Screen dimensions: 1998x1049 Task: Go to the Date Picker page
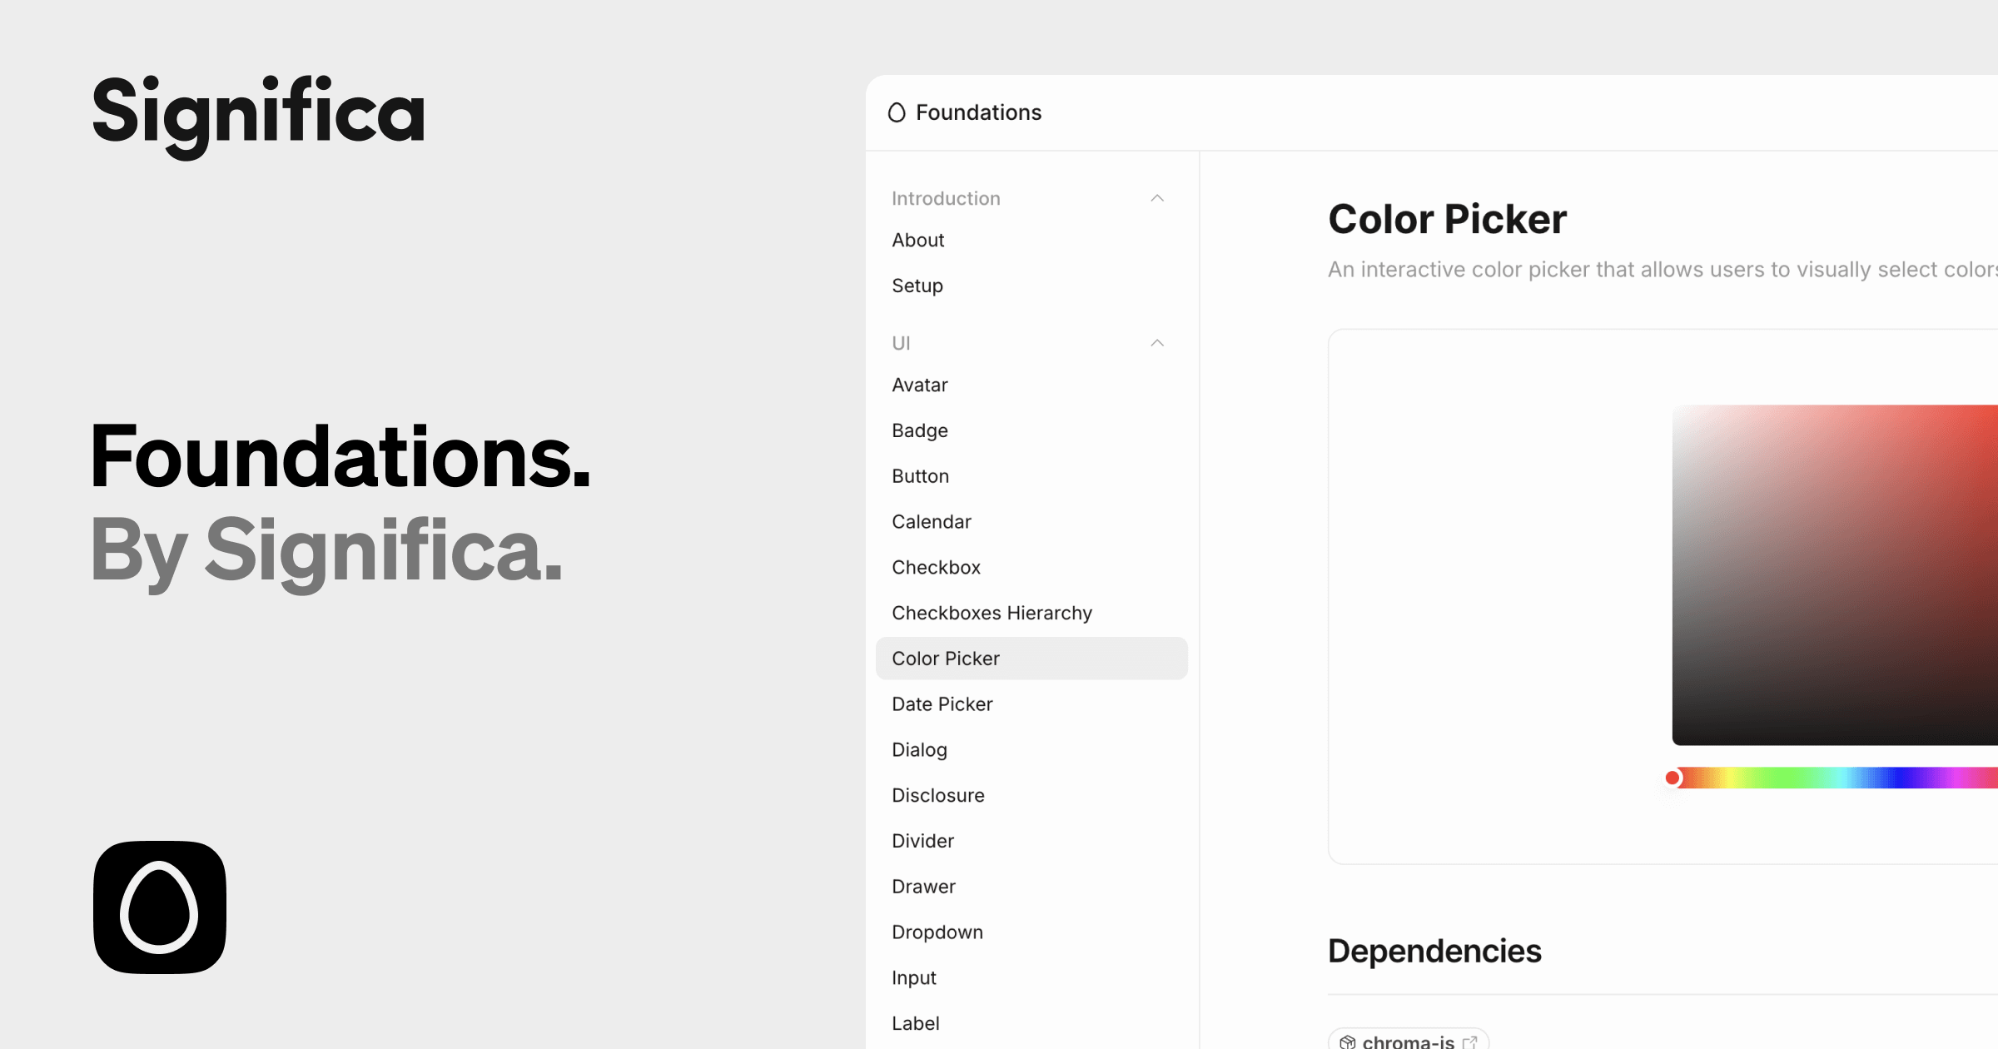942,704
